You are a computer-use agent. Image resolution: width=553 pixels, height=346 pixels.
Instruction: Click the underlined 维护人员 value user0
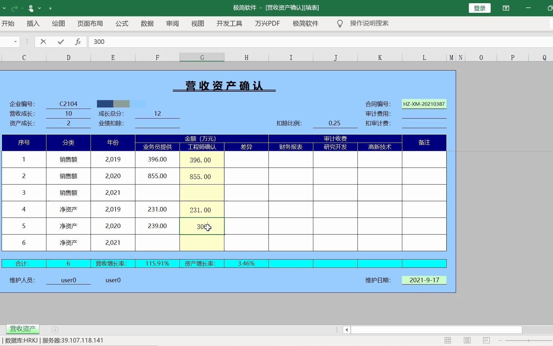[x=68, y=280]
